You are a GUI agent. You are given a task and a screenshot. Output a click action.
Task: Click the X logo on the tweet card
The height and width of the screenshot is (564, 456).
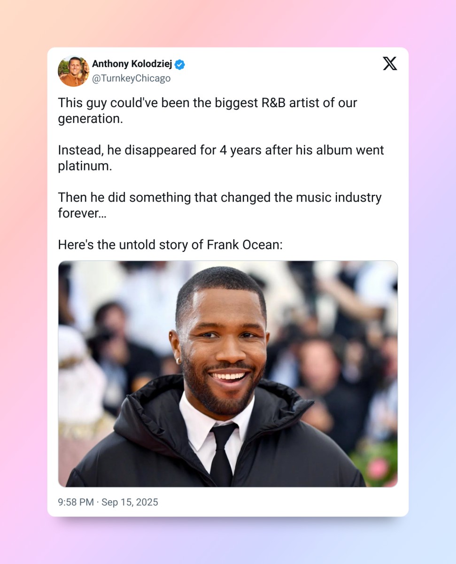390,64
